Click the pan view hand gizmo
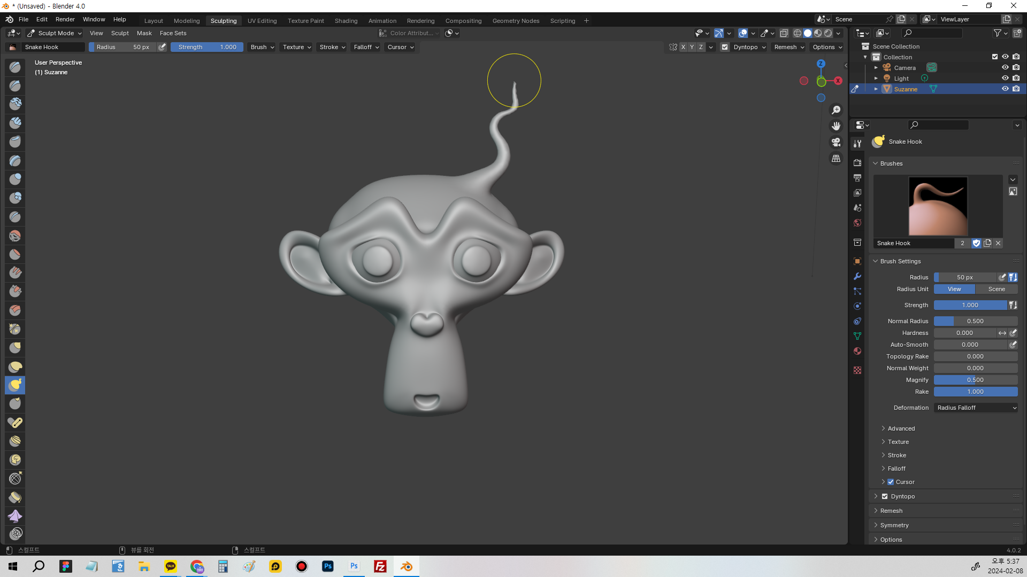This screenshot has width=1027, height=577. pos(836,126)
